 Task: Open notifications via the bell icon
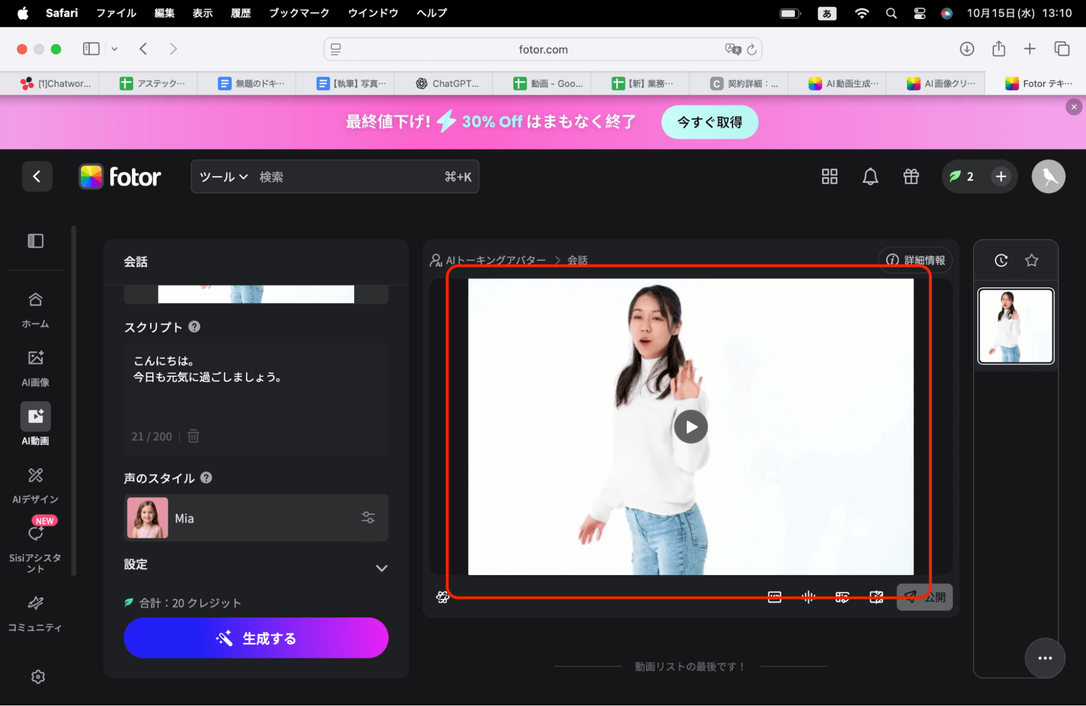click(870, 177)
